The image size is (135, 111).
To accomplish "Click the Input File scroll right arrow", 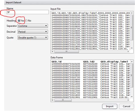I will click(128, 51).
